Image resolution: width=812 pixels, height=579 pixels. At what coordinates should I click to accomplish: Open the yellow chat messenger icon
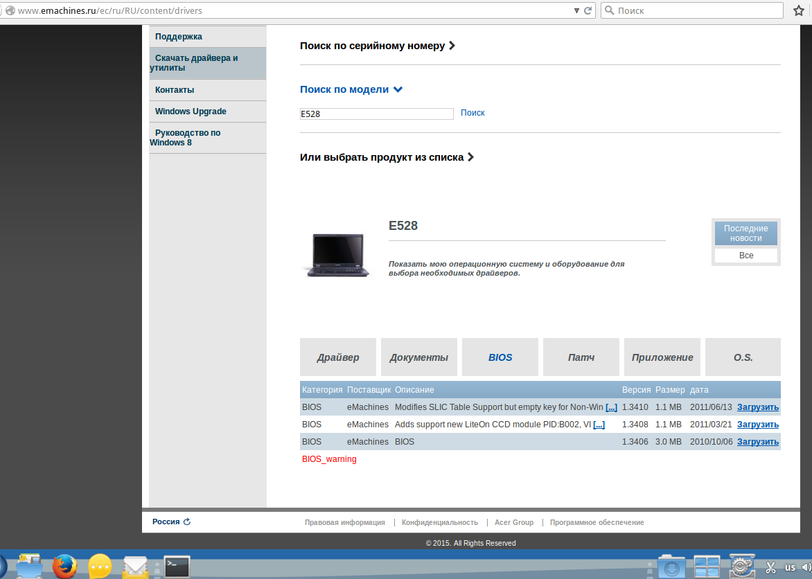coord(100,567)
